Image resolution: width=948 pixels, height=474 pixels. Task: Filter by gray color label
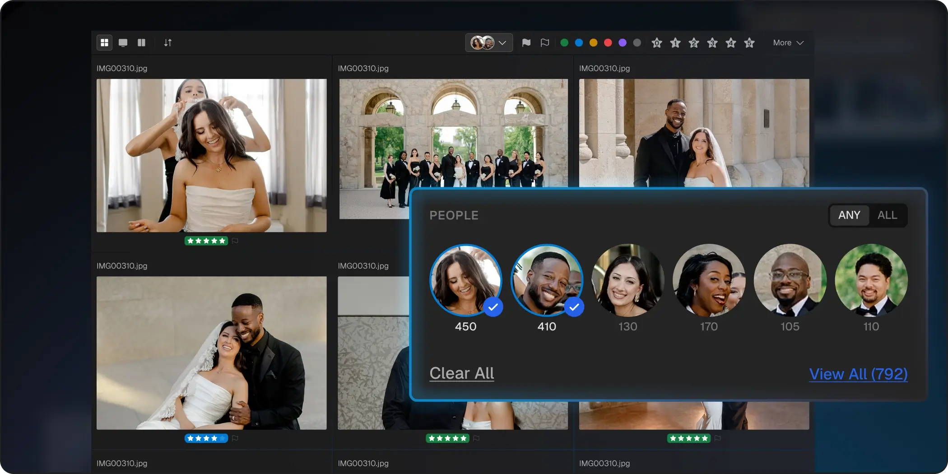637,42
